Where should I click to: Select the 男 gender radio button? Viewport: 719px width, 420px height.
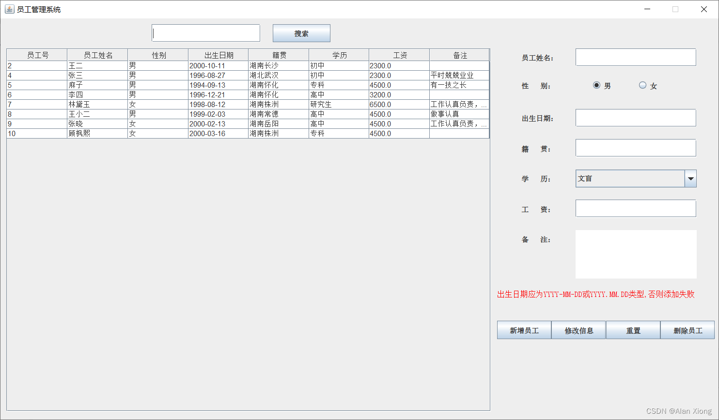pos(596,85)
